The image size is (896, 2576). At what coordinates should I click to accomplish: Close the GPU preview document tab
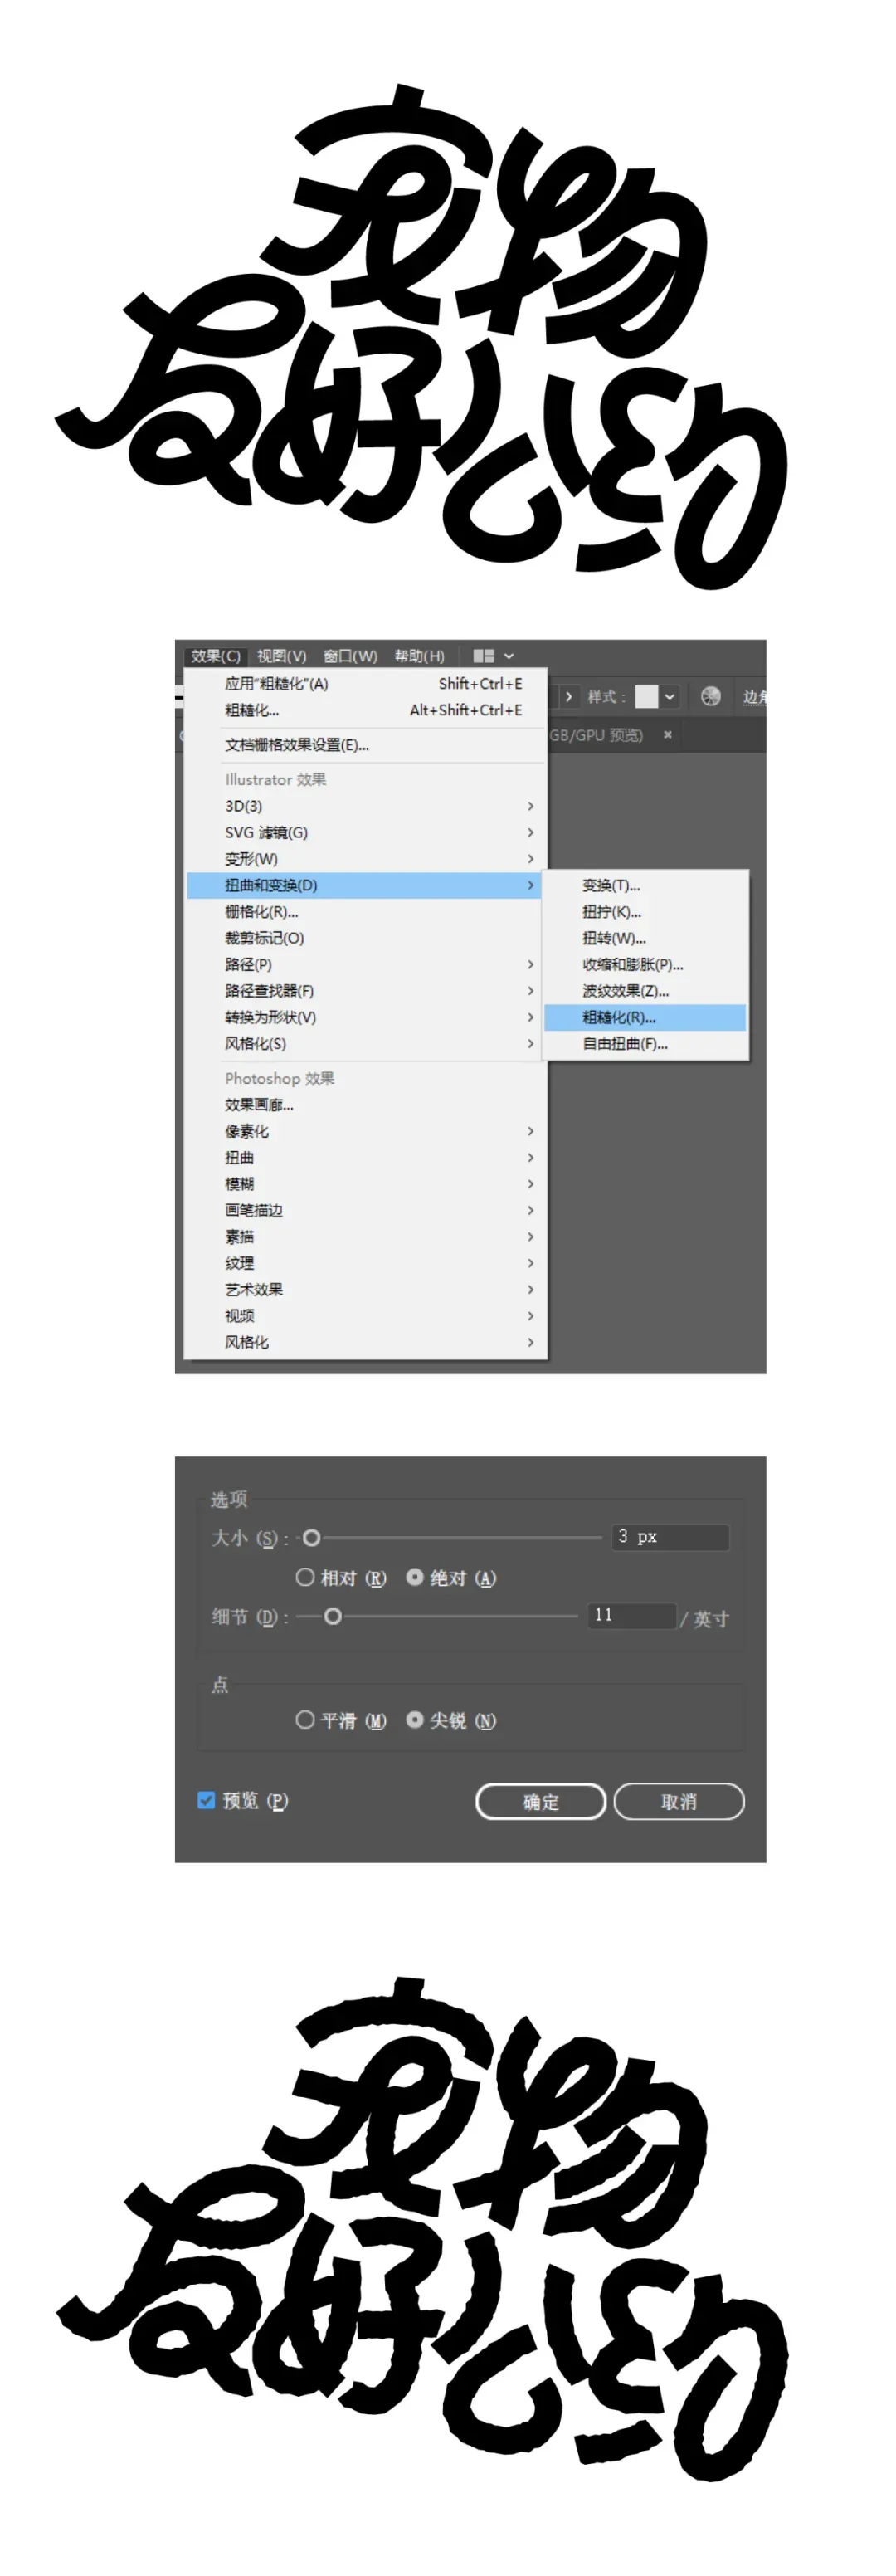668,735
